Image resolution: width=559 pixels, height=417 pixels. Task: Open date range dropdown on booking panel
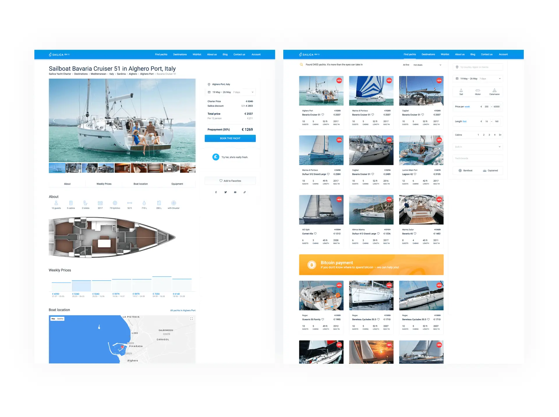(x=230, y=92)
